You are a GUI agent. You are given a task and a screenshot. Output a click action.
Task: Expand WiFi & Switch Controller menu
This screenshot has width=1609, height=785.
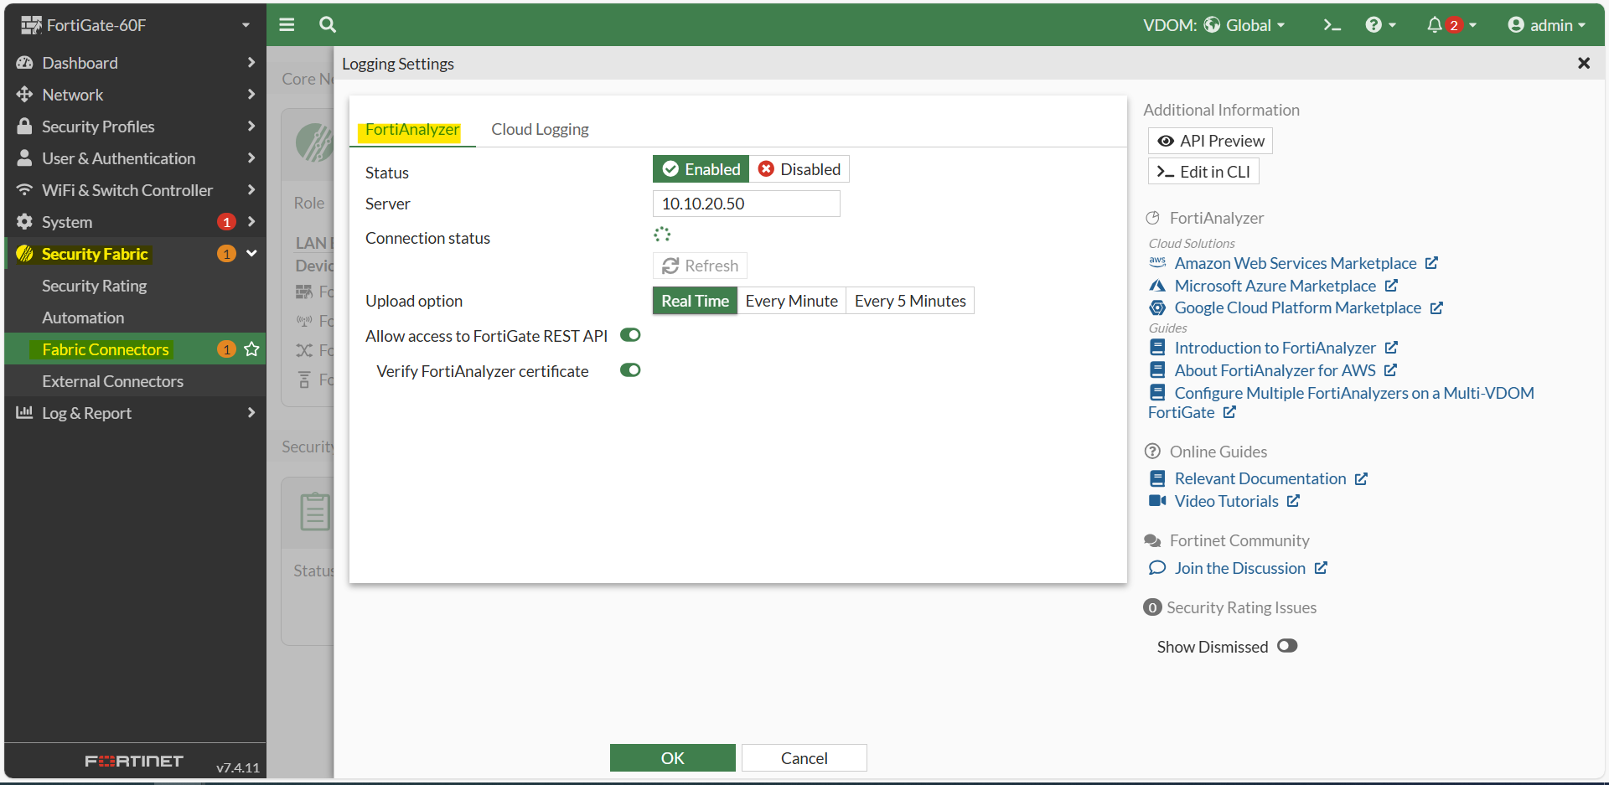pos(136,190)
